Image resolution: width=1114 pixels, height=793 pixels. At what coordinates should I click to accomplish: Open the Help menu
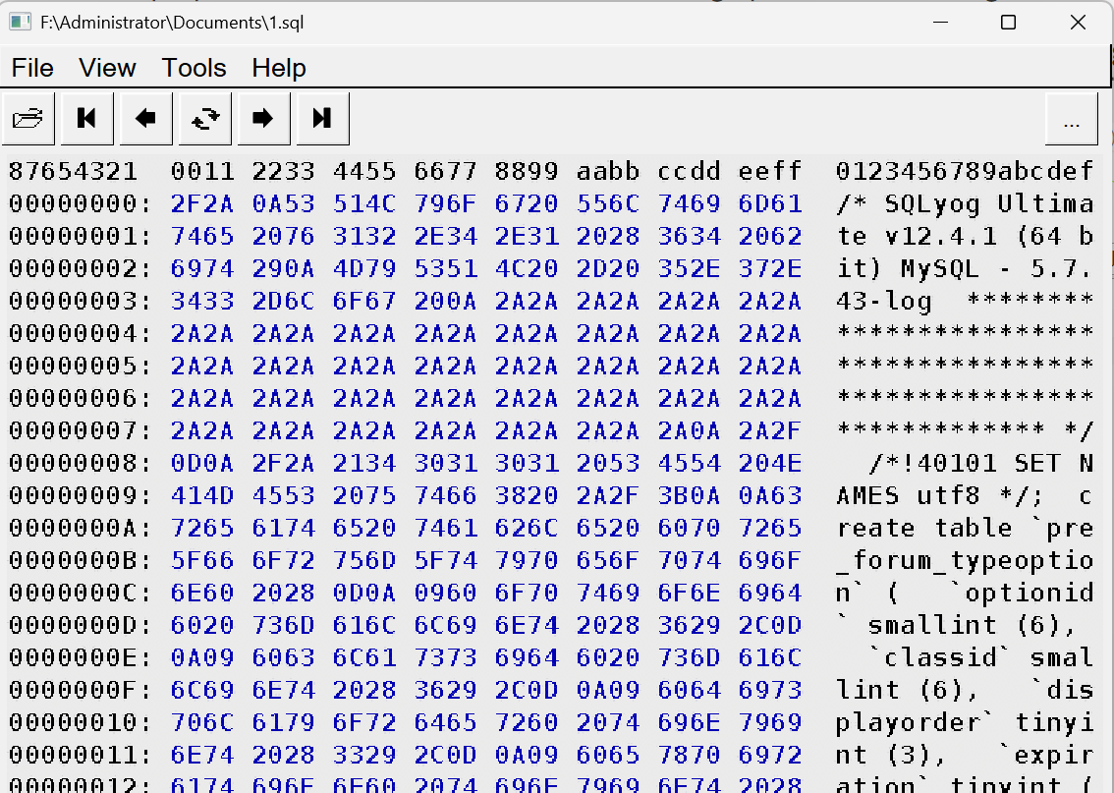point(278,68)
